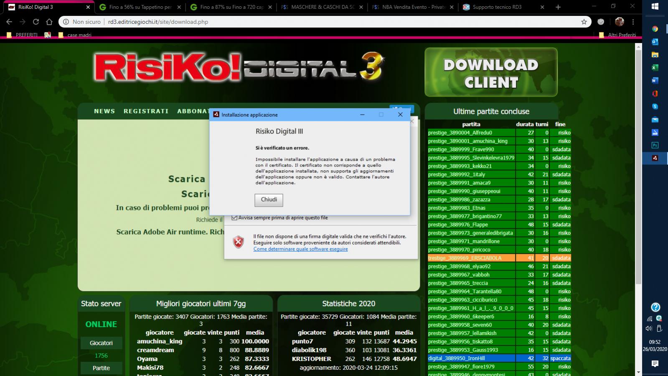
Task: Click the red shield warning icon
Action: [x=239, y=242]
